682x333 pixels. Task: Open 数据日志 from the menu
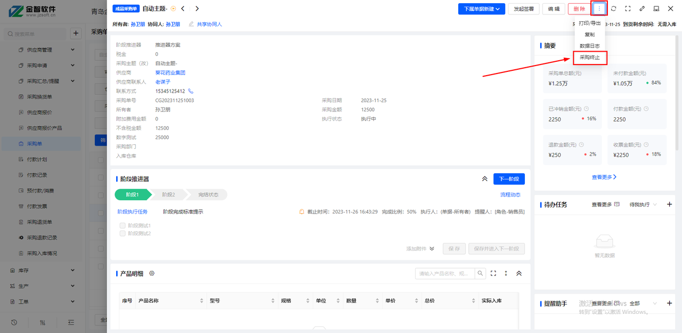pos(590,46)
